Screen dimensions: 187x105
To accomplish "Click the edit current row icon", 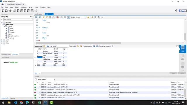I will coord(75,46).
